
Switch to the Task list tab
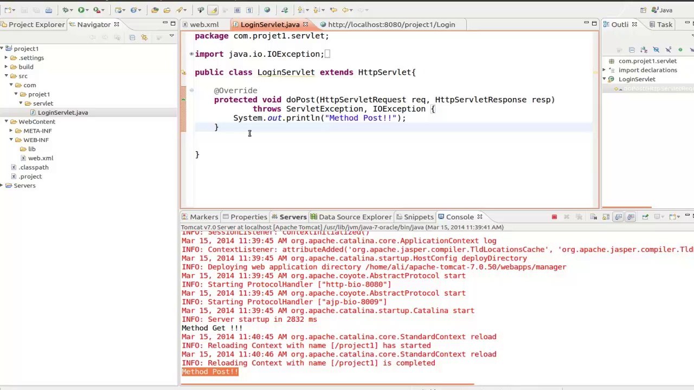tap(660, 24)
